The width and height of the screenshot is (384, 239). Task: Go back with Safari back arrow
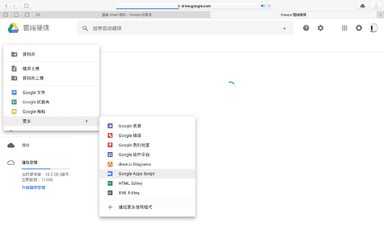(7, 5)
